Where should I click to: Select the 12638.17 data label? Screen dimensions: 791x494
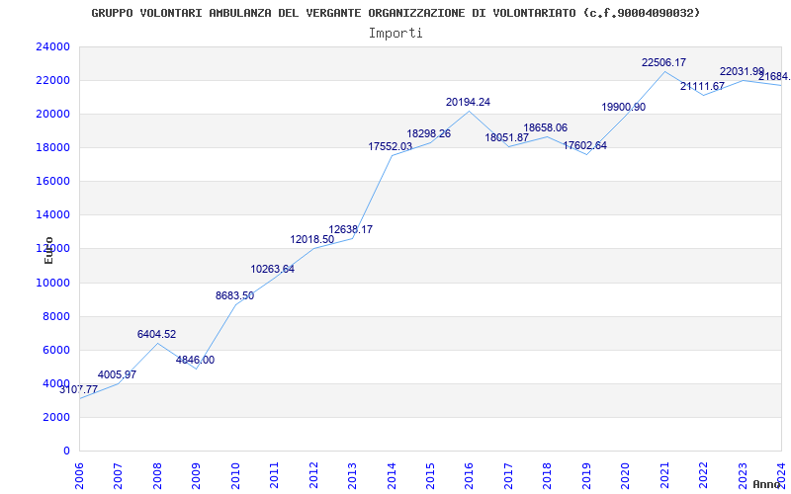coord(351,229)
